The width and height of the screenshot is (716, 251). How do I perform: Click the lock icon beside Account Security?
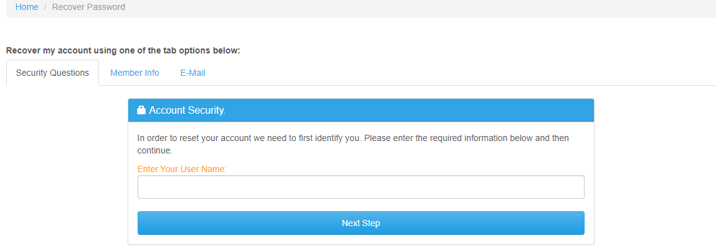coord(141,110)
